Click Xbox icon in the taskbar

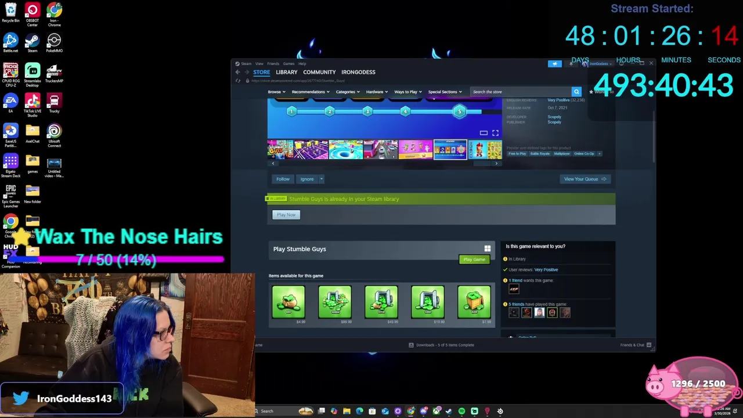[436, 411]
